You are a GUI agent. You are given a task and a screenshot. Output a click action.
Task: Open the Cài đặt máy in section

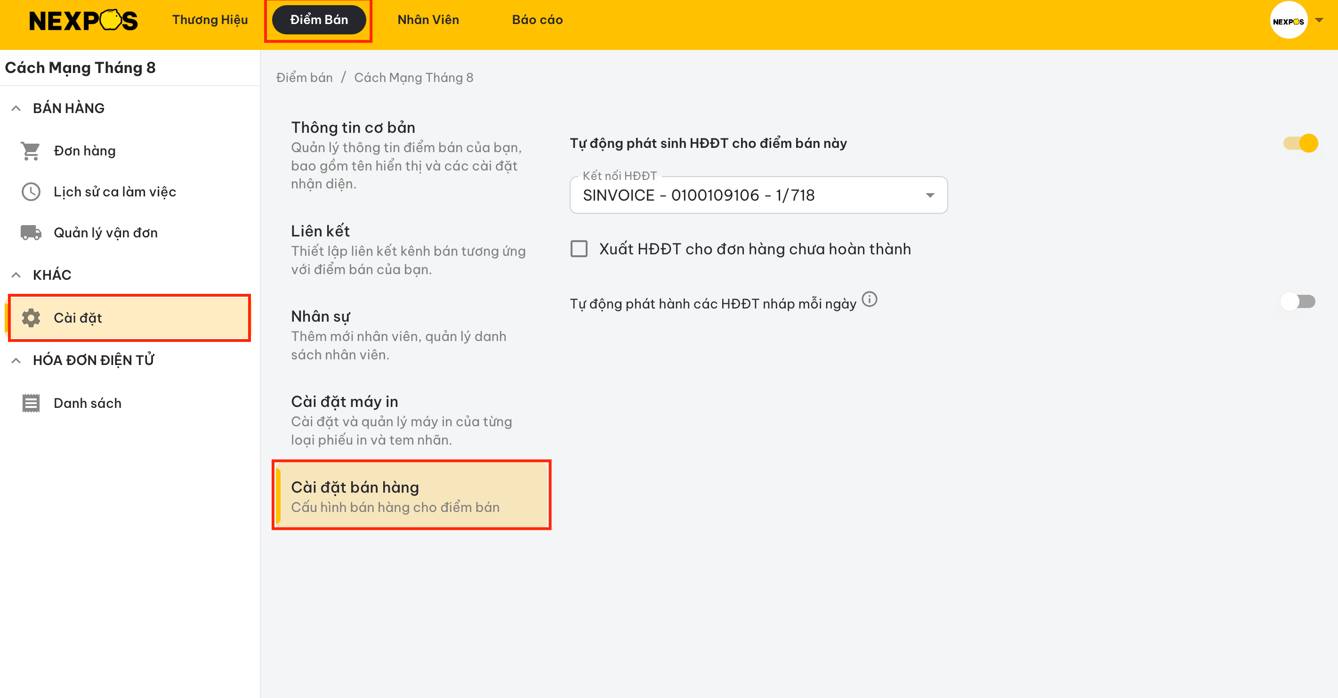click(411, 421)
